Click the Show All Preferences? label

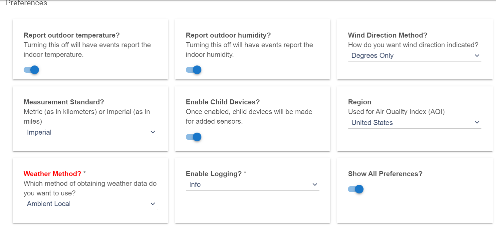[385, 174]
